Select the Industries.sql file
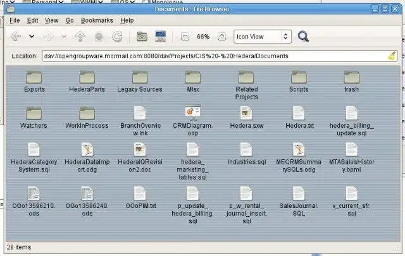The width and height of the screenshot is (405, 256). click(246, 154)
